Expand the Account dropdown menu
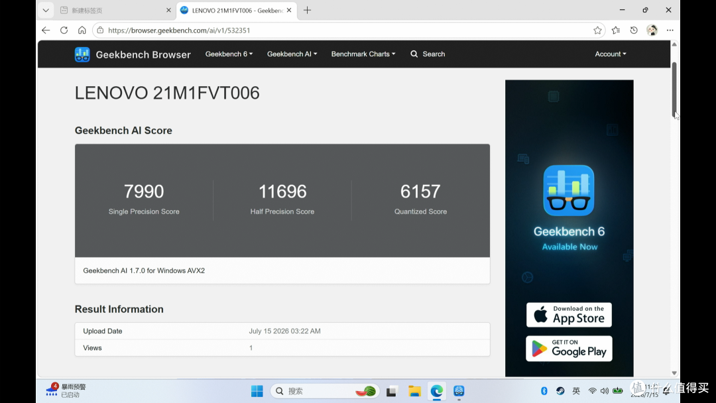The width and height of the screenshot is (716, 403). [x=611, y=54]
